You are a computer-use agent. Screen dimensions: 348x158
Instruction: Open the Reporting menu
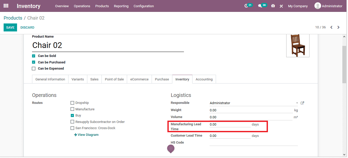point(121,6)
